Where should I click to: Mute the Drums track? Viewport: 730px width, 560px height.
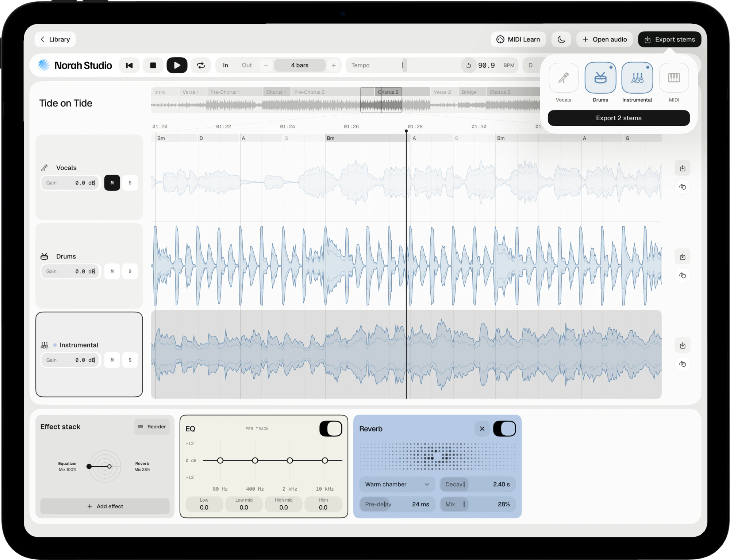112,271
